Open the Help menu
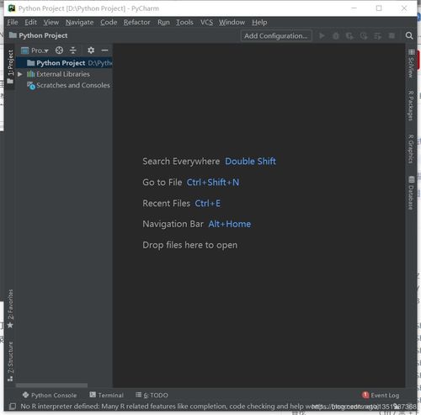Screen dimensions: 421x415 (x=259, y=22)
